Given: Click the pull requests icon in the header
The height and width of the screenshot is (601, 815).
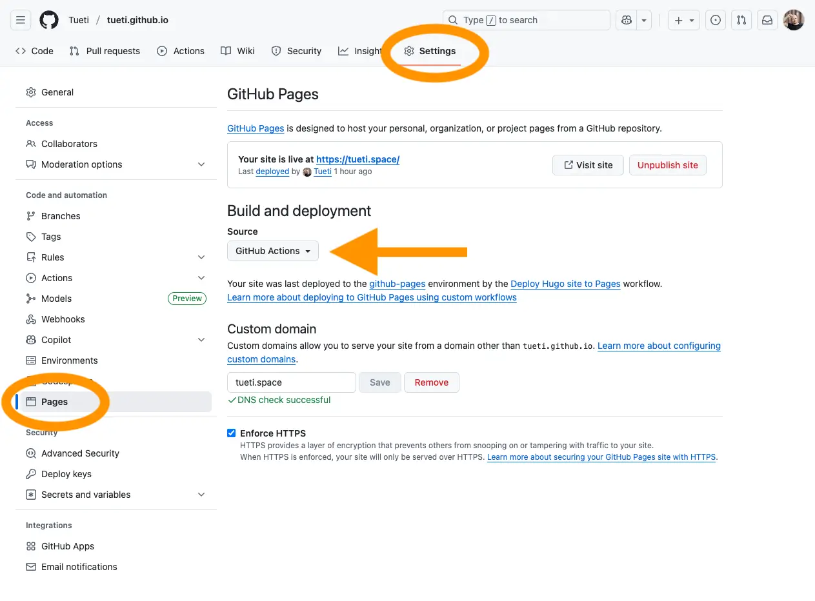Looking at the screenshot, I should [x=741, y=20].
